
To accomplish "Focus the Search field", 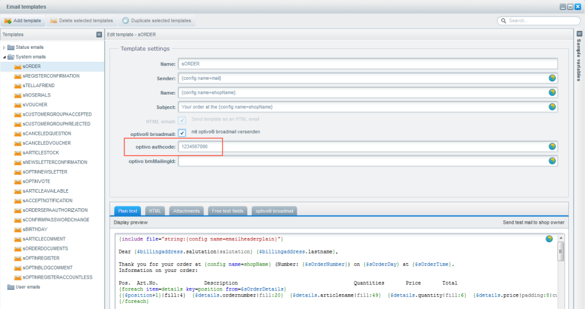I will click(539, 20).
